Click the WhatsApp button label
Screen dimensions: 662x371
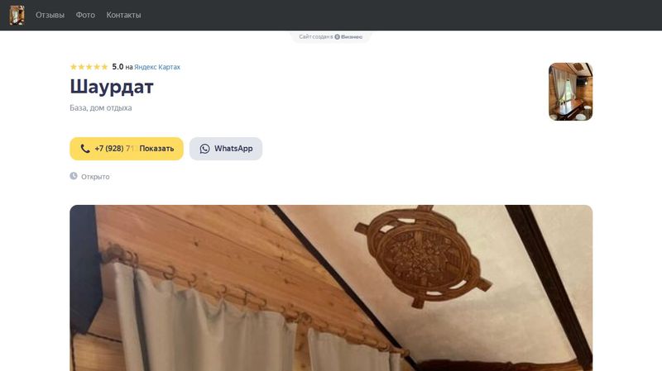(233, 149)
